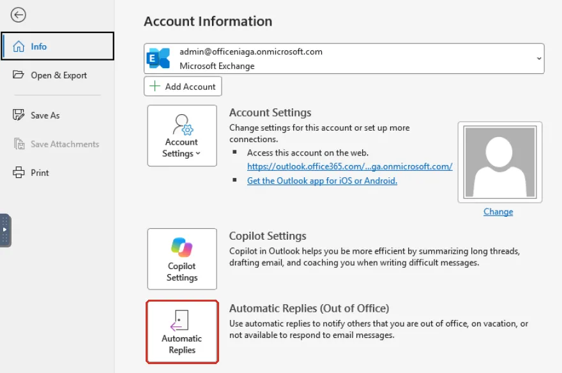Open the Info tab
Screen dimensions: 562x373
tap(57, 46)
